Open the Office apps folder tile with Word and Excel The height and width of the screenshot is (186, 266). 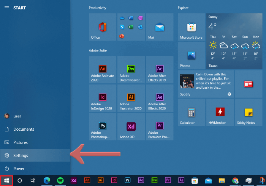[x=131, y=27]
